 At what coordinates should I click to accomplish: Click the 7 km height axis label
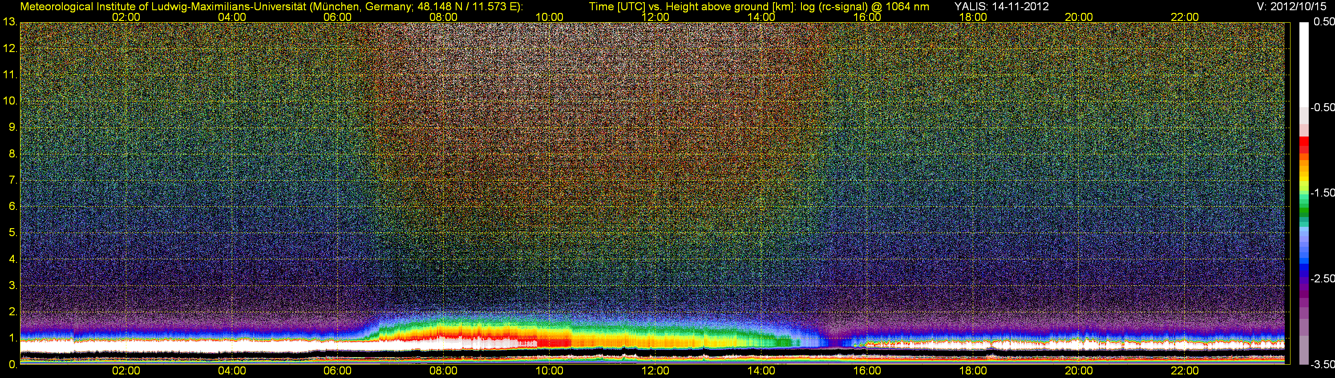coord(12,180)
